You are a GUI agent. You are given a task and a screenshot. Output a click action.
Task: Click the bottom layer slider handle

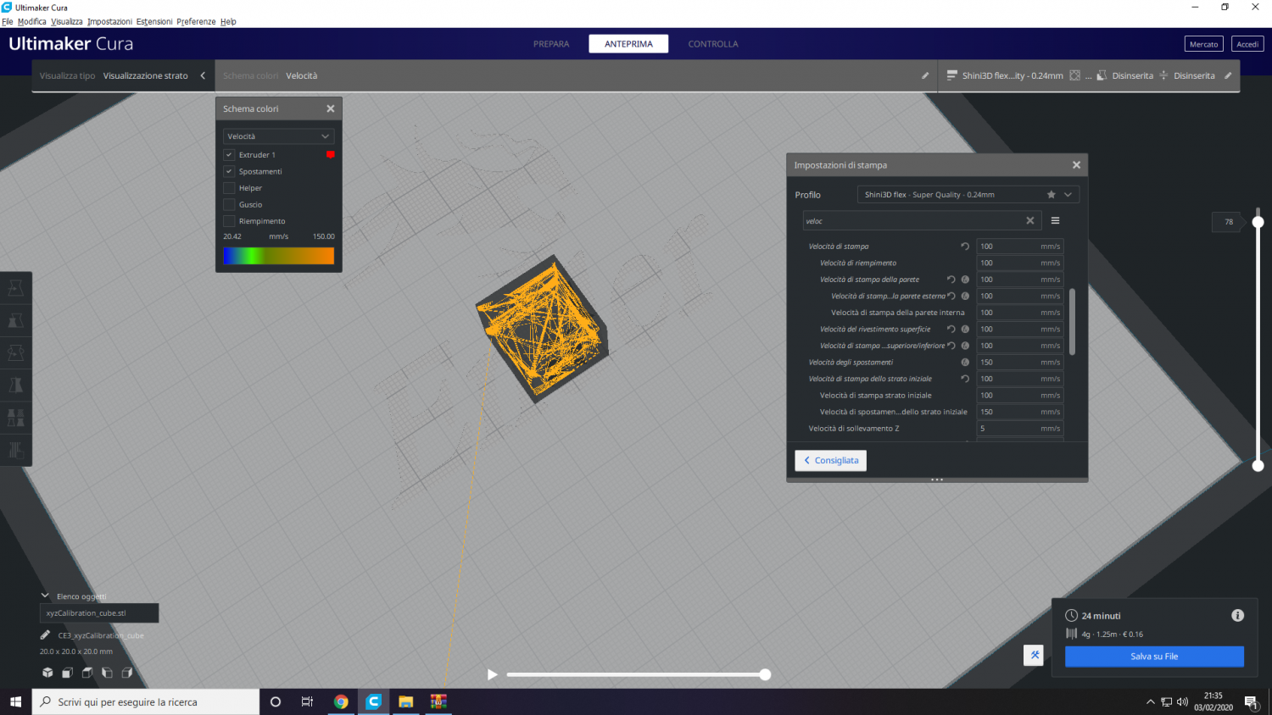click(x=1258, y=465)
